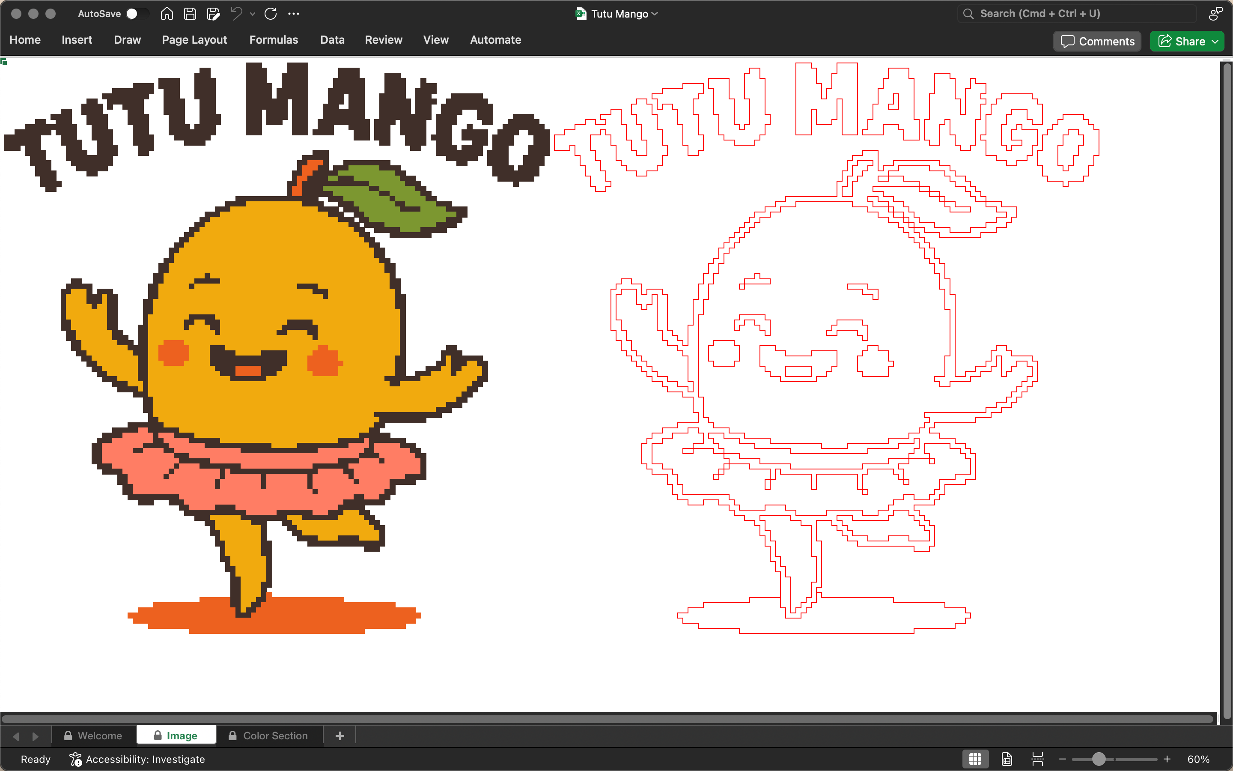
Task: Expand the undo history dropdown arrow
Action: (x=253, y=14)
